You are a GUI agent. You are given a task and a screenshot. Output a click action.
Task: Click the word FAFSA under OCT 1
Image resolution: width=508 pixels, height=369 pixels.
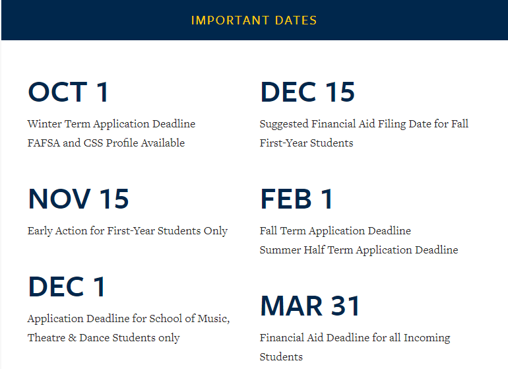tap(44, 143)
